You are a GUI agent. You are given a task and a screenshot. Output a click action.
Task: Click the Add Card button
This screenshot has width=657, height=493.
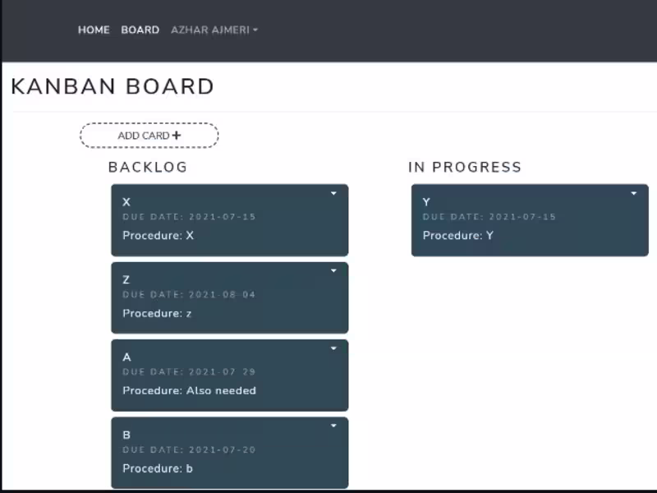click(149, 136)
